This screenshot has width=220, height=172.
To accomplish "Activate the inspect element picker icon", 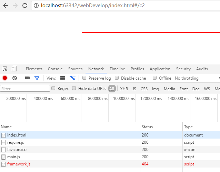I will click(x=5, y=69).
